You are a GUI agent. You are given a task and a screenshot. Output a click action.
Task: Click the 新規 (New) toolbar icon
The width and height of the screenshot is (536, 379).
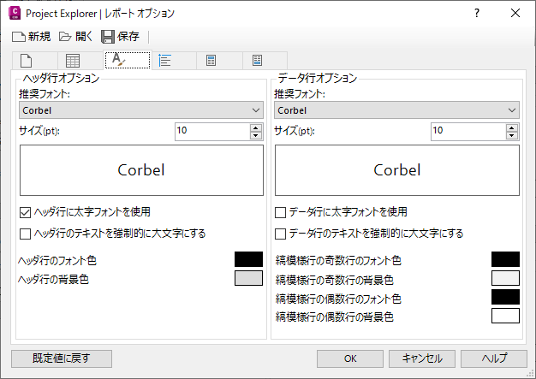19,37
